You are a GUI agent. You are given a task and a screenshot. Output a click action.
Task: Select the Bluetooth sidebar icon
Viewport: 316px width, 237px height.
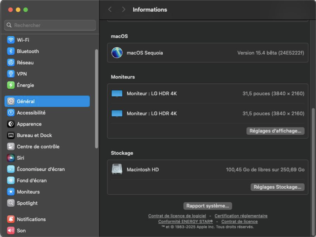click(11, 51)
